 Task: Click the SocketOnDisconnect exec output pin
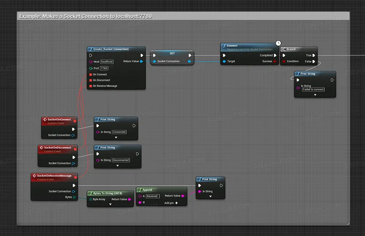[74, 157]
